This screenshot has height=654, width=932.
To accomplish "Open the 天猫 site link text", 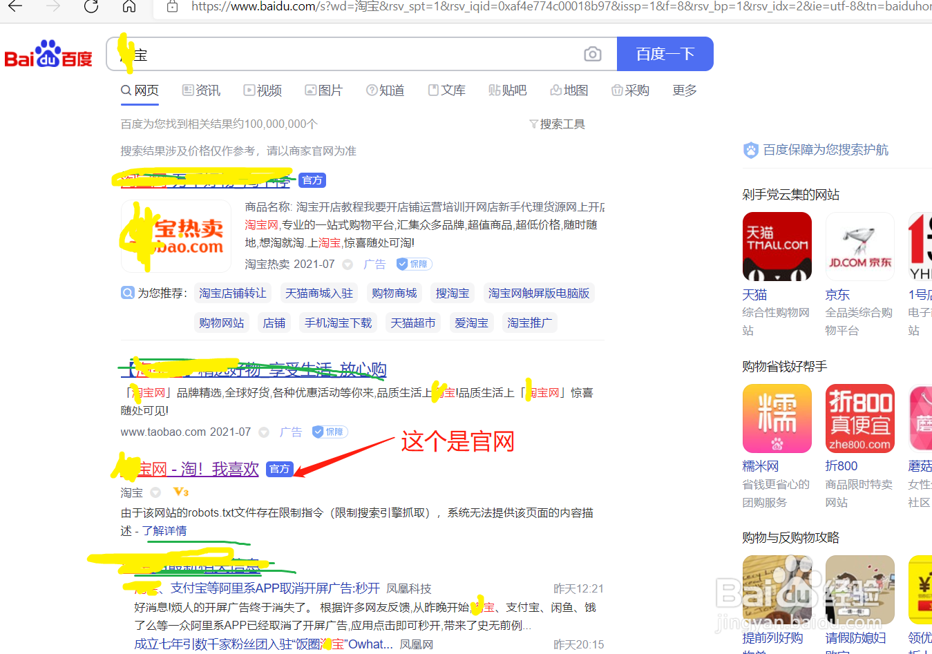I will [755, 295].
